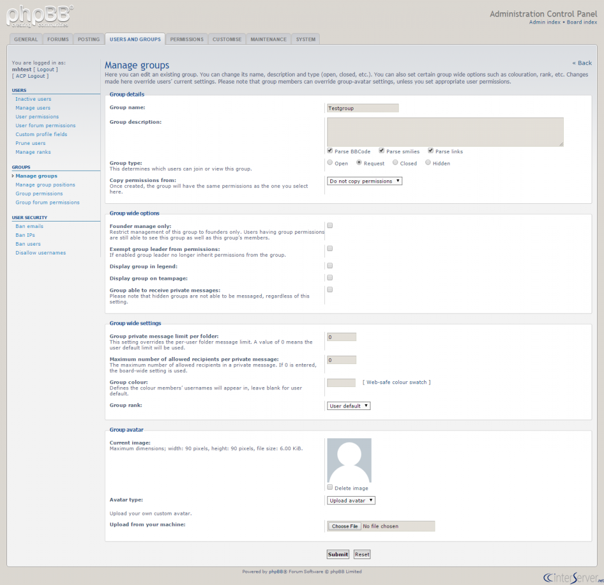The height and width of the screenshot is (585, 604).
Task: Open the Users and Groups tab
Action: [135, 39]
